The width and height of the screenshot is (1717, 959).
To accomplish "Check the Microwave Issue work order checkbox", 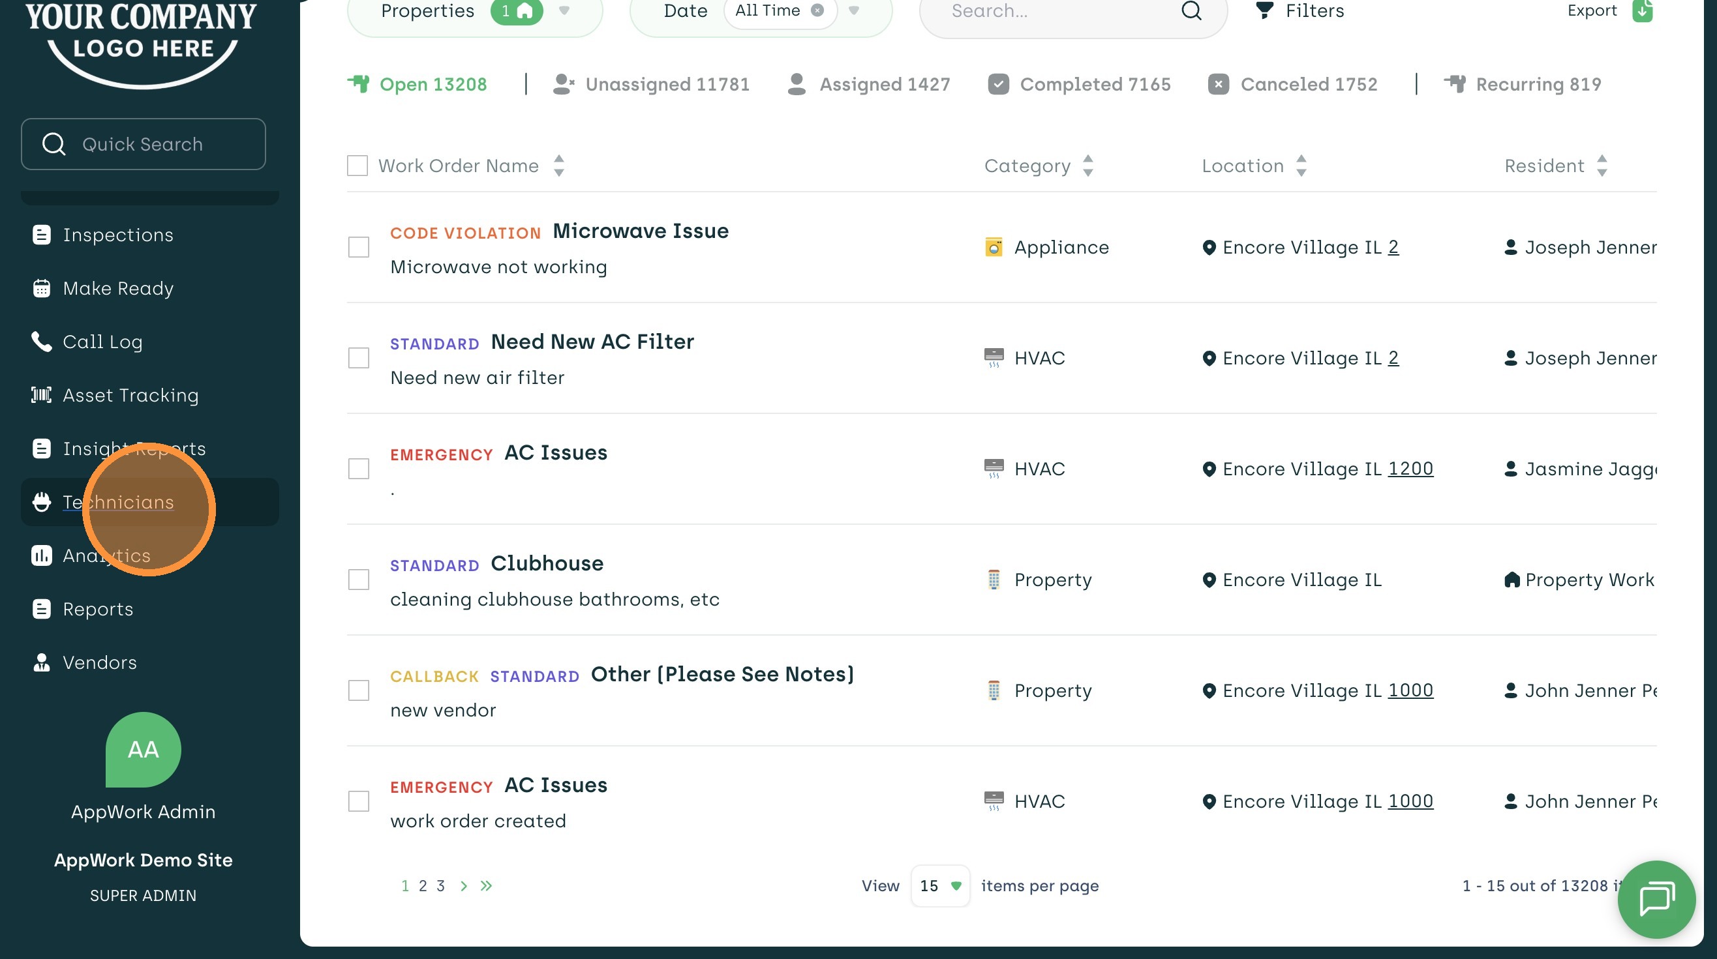I will coord(359,247).
